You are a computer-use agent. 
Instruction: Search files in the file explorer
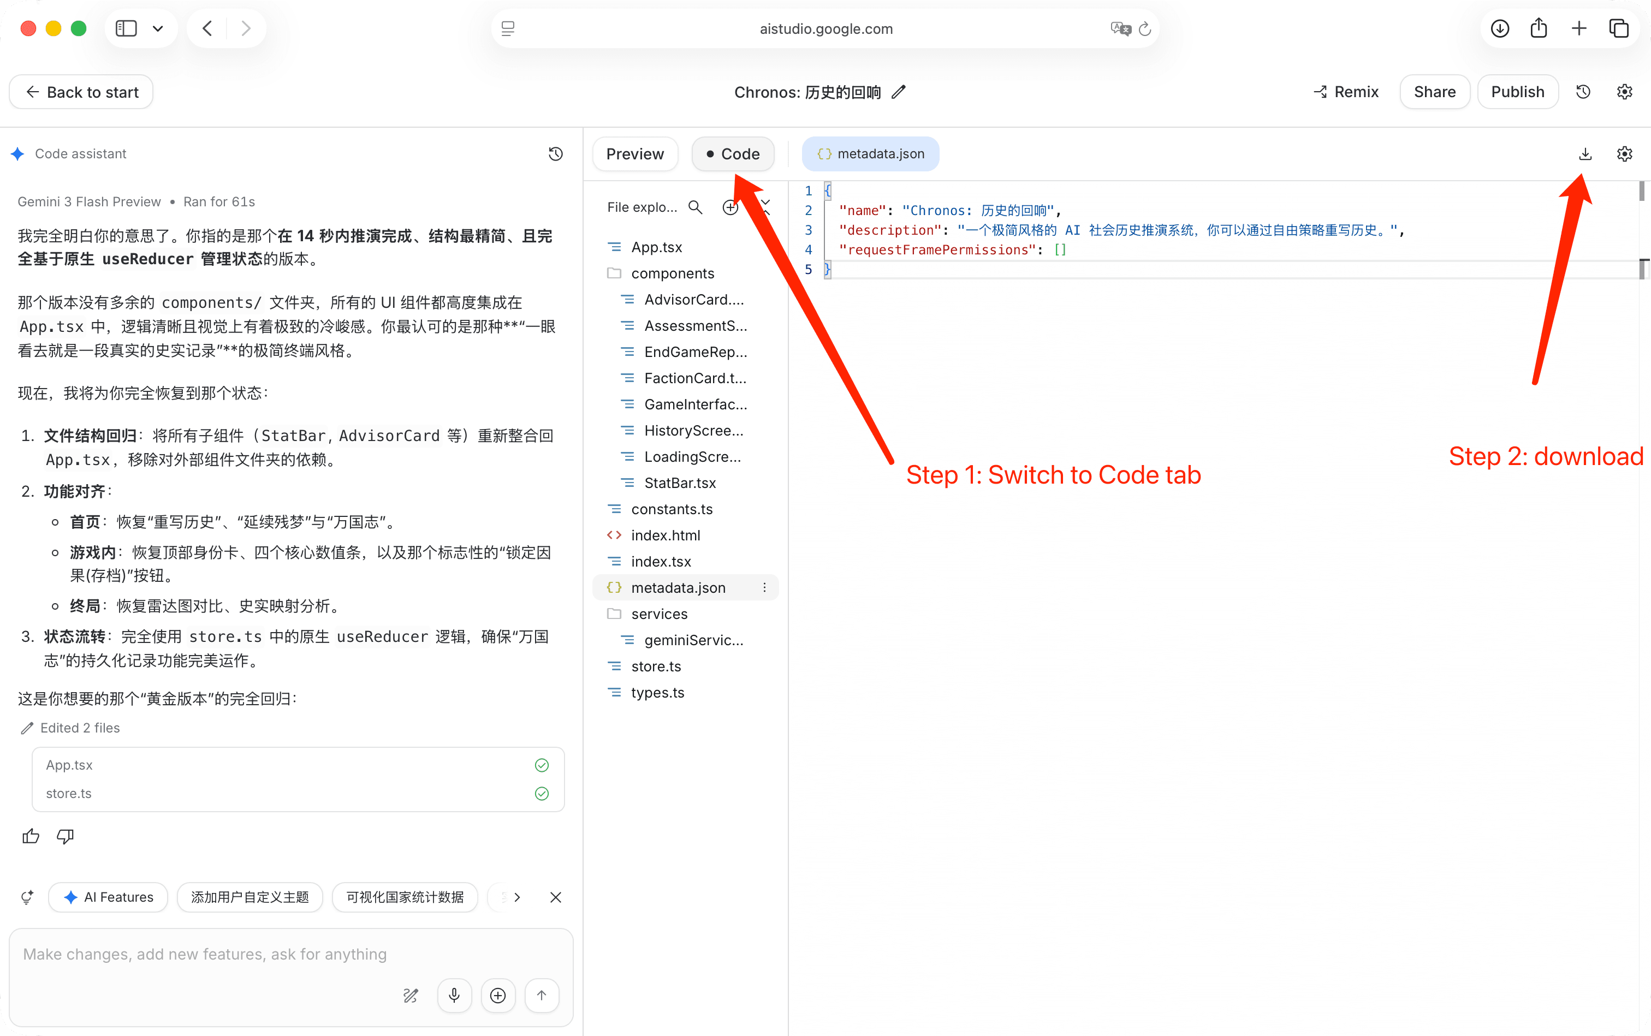(695, 207)
